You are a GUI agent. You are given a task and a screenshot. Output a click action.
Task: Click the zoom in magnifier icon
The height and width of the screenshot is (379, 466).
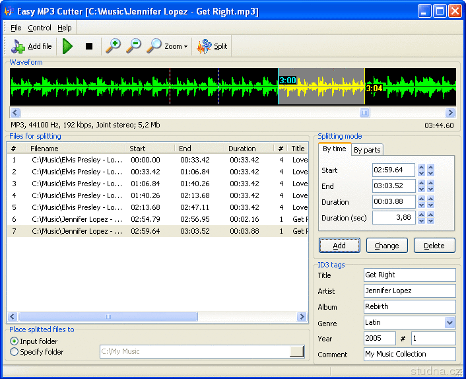(x=114, y=46)
